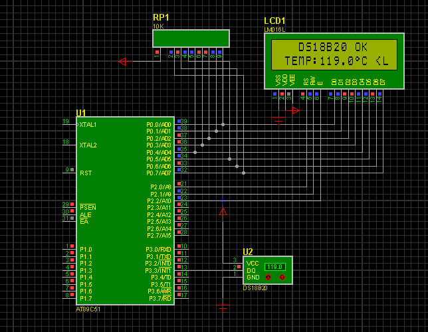Select the P0.0/AD0 pin label
428x332 pixels.
coord(159,125)
